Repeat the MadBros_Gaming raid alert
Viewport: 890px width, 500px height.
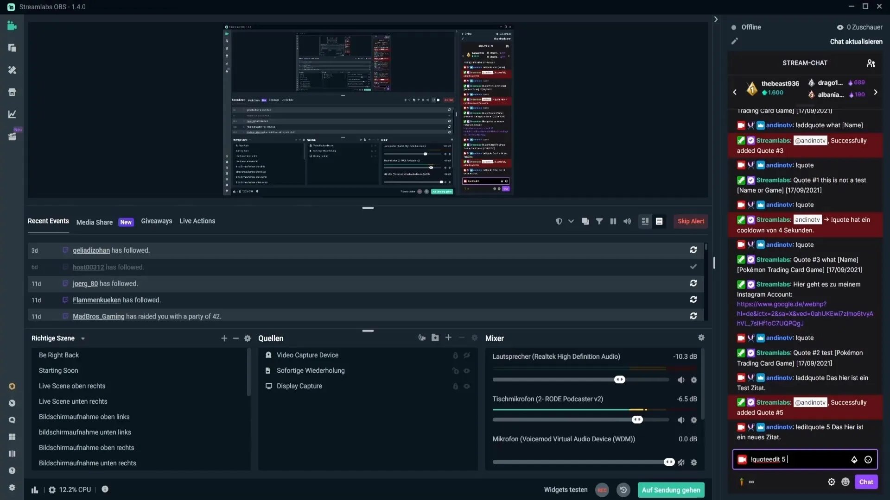point(693,316)
